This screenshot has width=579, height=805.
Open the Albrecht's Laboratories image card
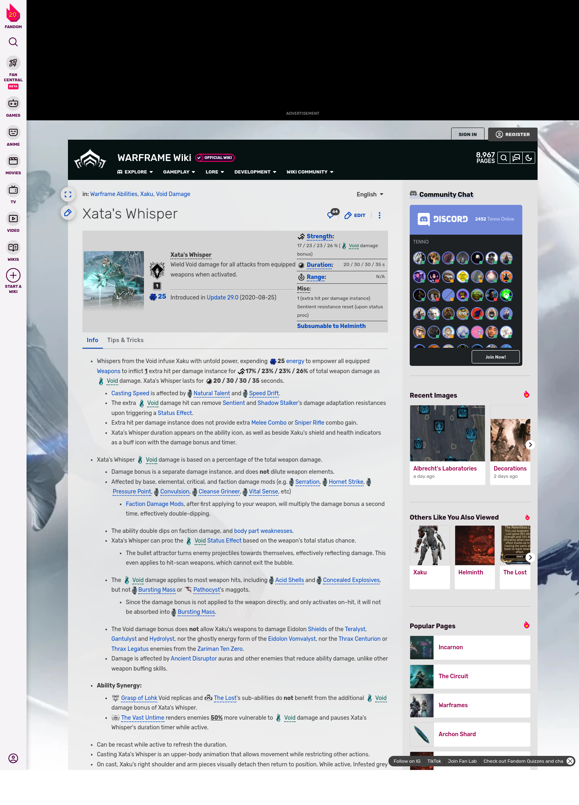[x=448, y=445]
